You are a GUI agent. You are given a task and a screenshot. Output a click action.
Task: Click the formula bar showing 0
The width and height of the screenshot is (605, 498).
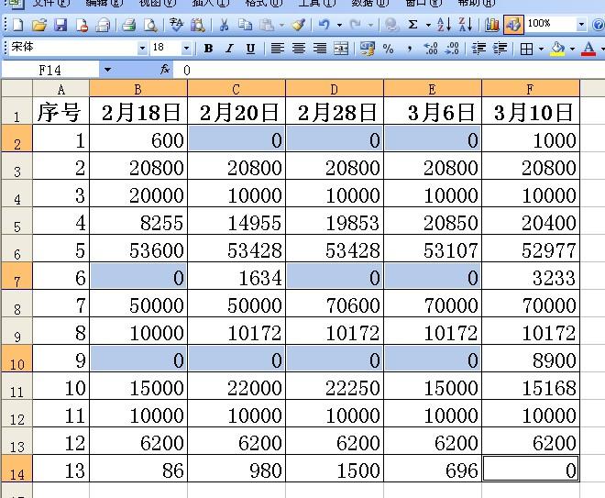coord(389,71)
